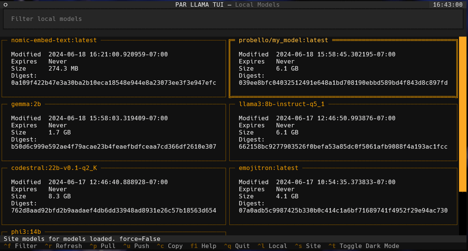Click digest text starting 0a109f422b47
The height and width of the screenshot is (251, 468).
(113, 83)
